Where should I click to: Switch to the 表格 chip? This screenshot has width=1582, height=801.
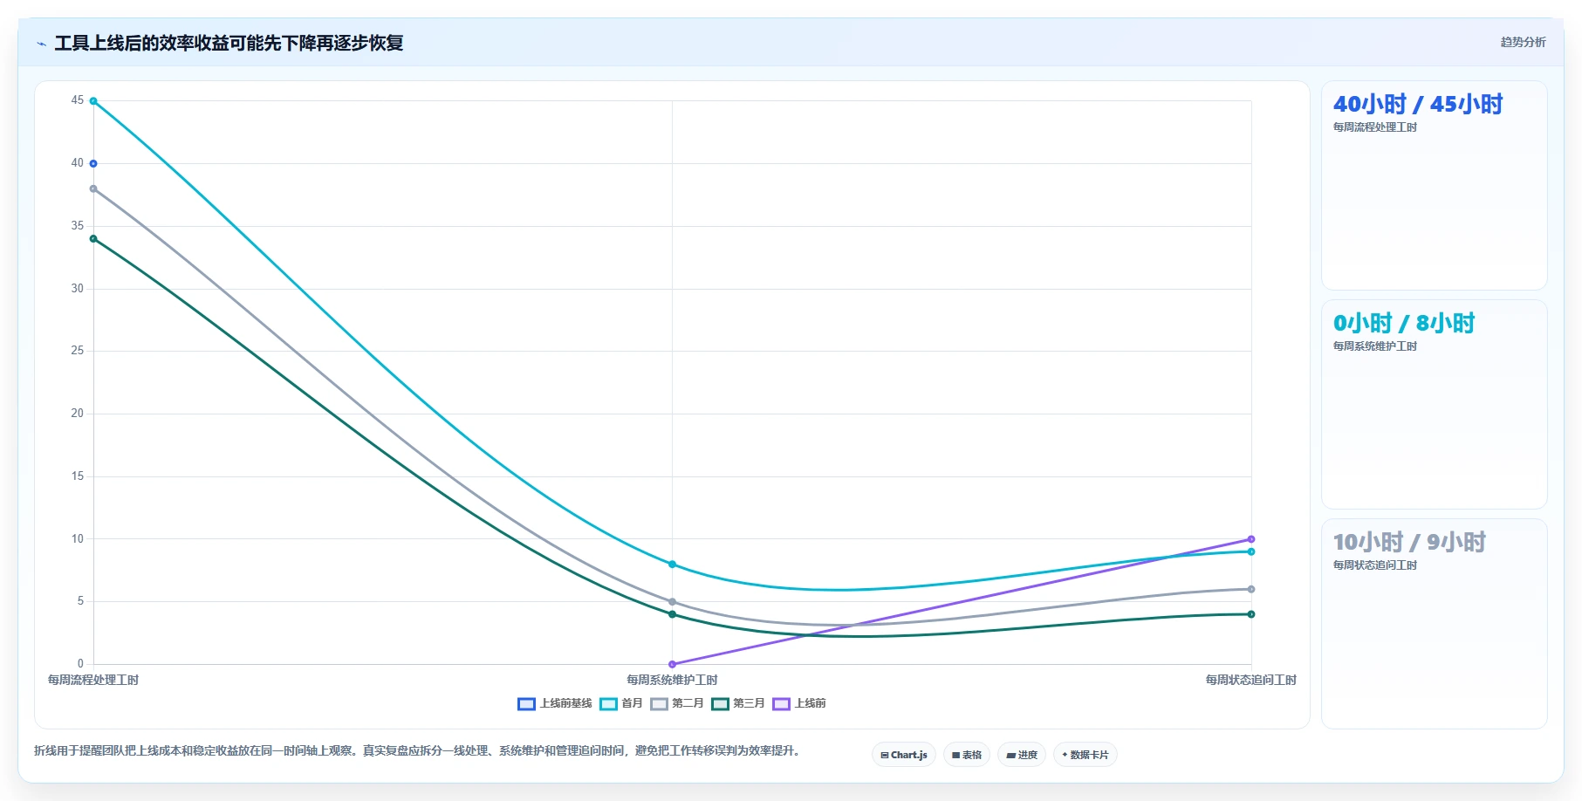(967, 755)
